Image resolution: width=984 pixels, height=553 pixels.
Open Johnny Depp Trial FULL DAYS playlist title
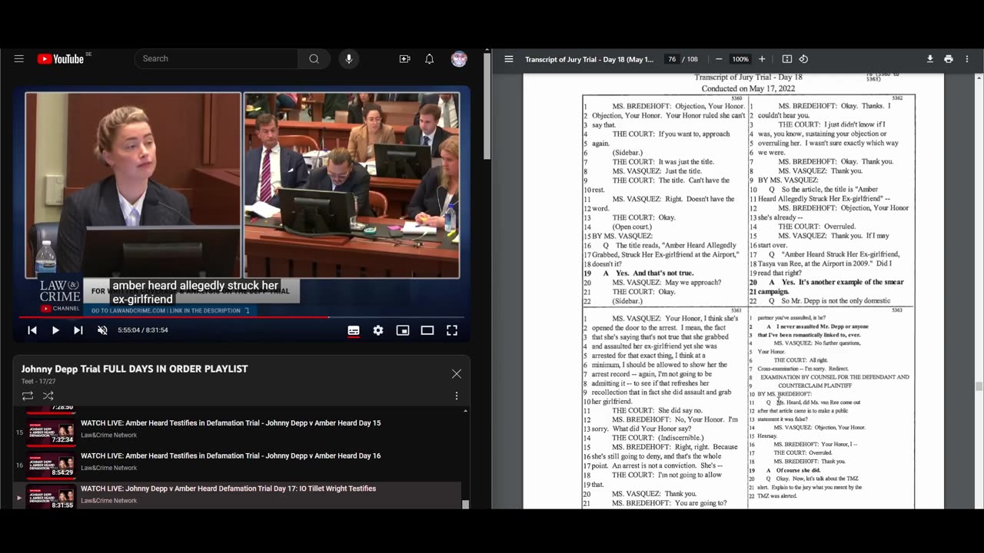click(135, 369)
